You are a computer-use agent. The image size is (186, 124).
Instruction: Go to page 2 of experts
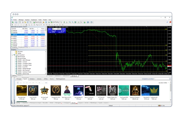[x=21, y=83]
